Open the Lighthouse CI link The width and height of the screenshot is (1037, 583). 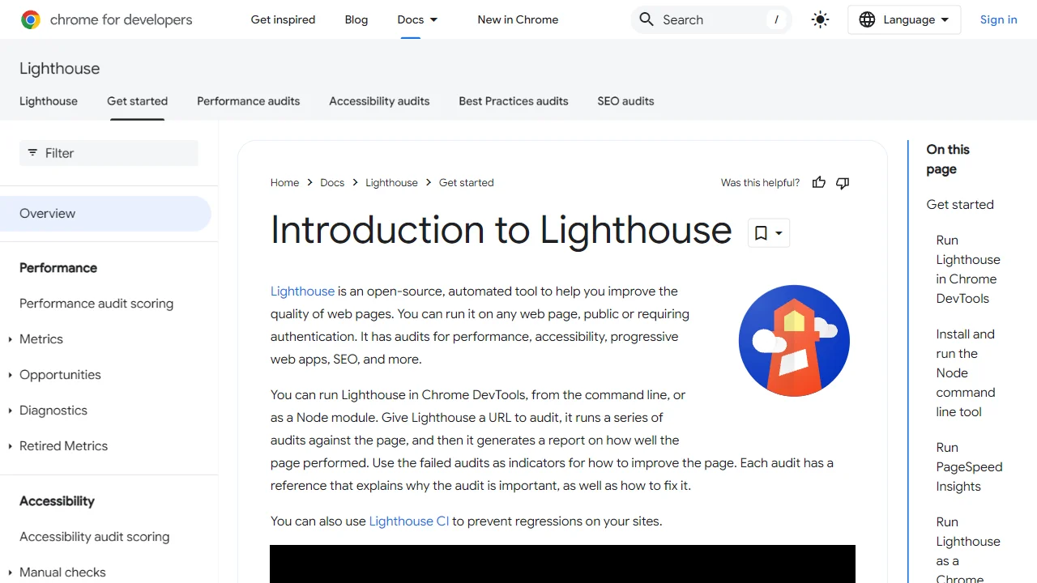click(409, 521)
